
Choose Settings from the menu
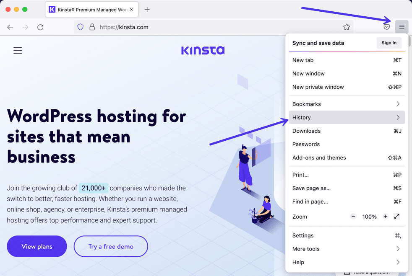303,235
